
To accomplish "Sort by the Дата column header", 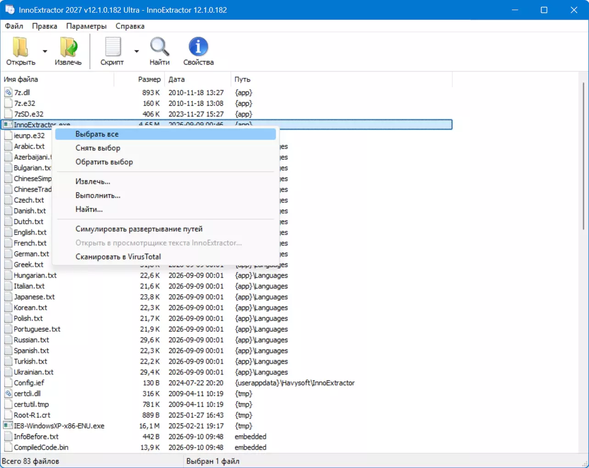I will [198, 79].
